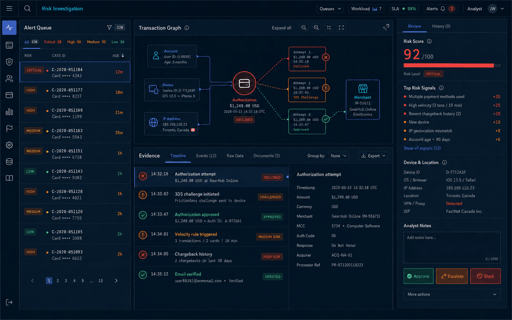This screenshot has height=320, width=512.
Task: Click the pop-out graph icon
Action: 386,27
